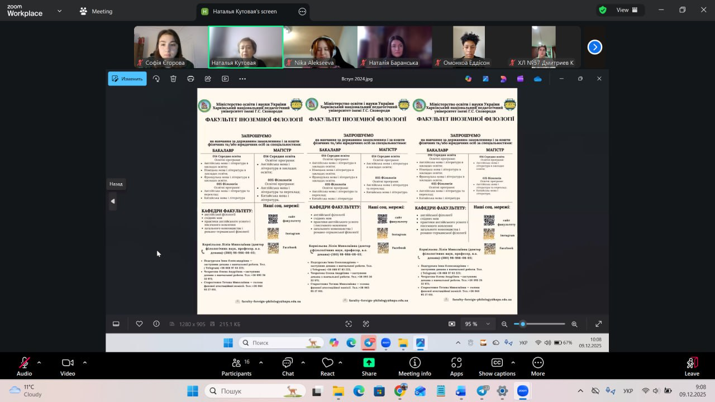715x402 pixels.
Task: Select the Meeting tab in title bar
Action: (96, 11)
